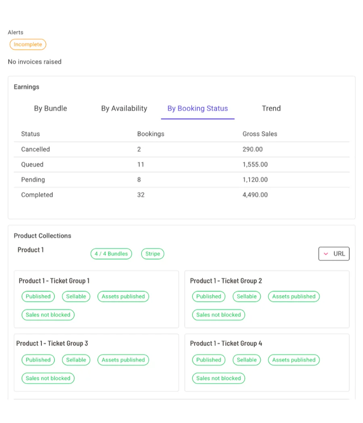363x423 pixels.
Task: Click the Product 1 - Ticket Group 3 heading
Action: pos(52,344)
